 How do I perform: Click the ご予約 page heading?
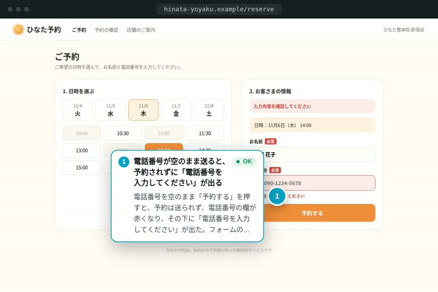(68, 56)
